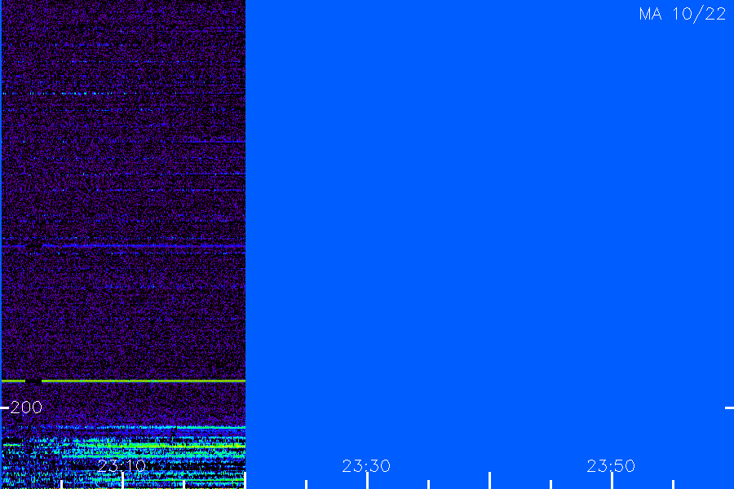This screenshot has width=734, height=489.
Task: Click the 200 frequency axis label
Action: (26, 407)
